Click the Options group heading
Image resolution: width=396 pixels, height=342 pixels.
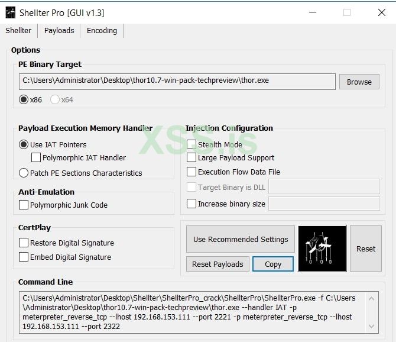tap(25, 50)
